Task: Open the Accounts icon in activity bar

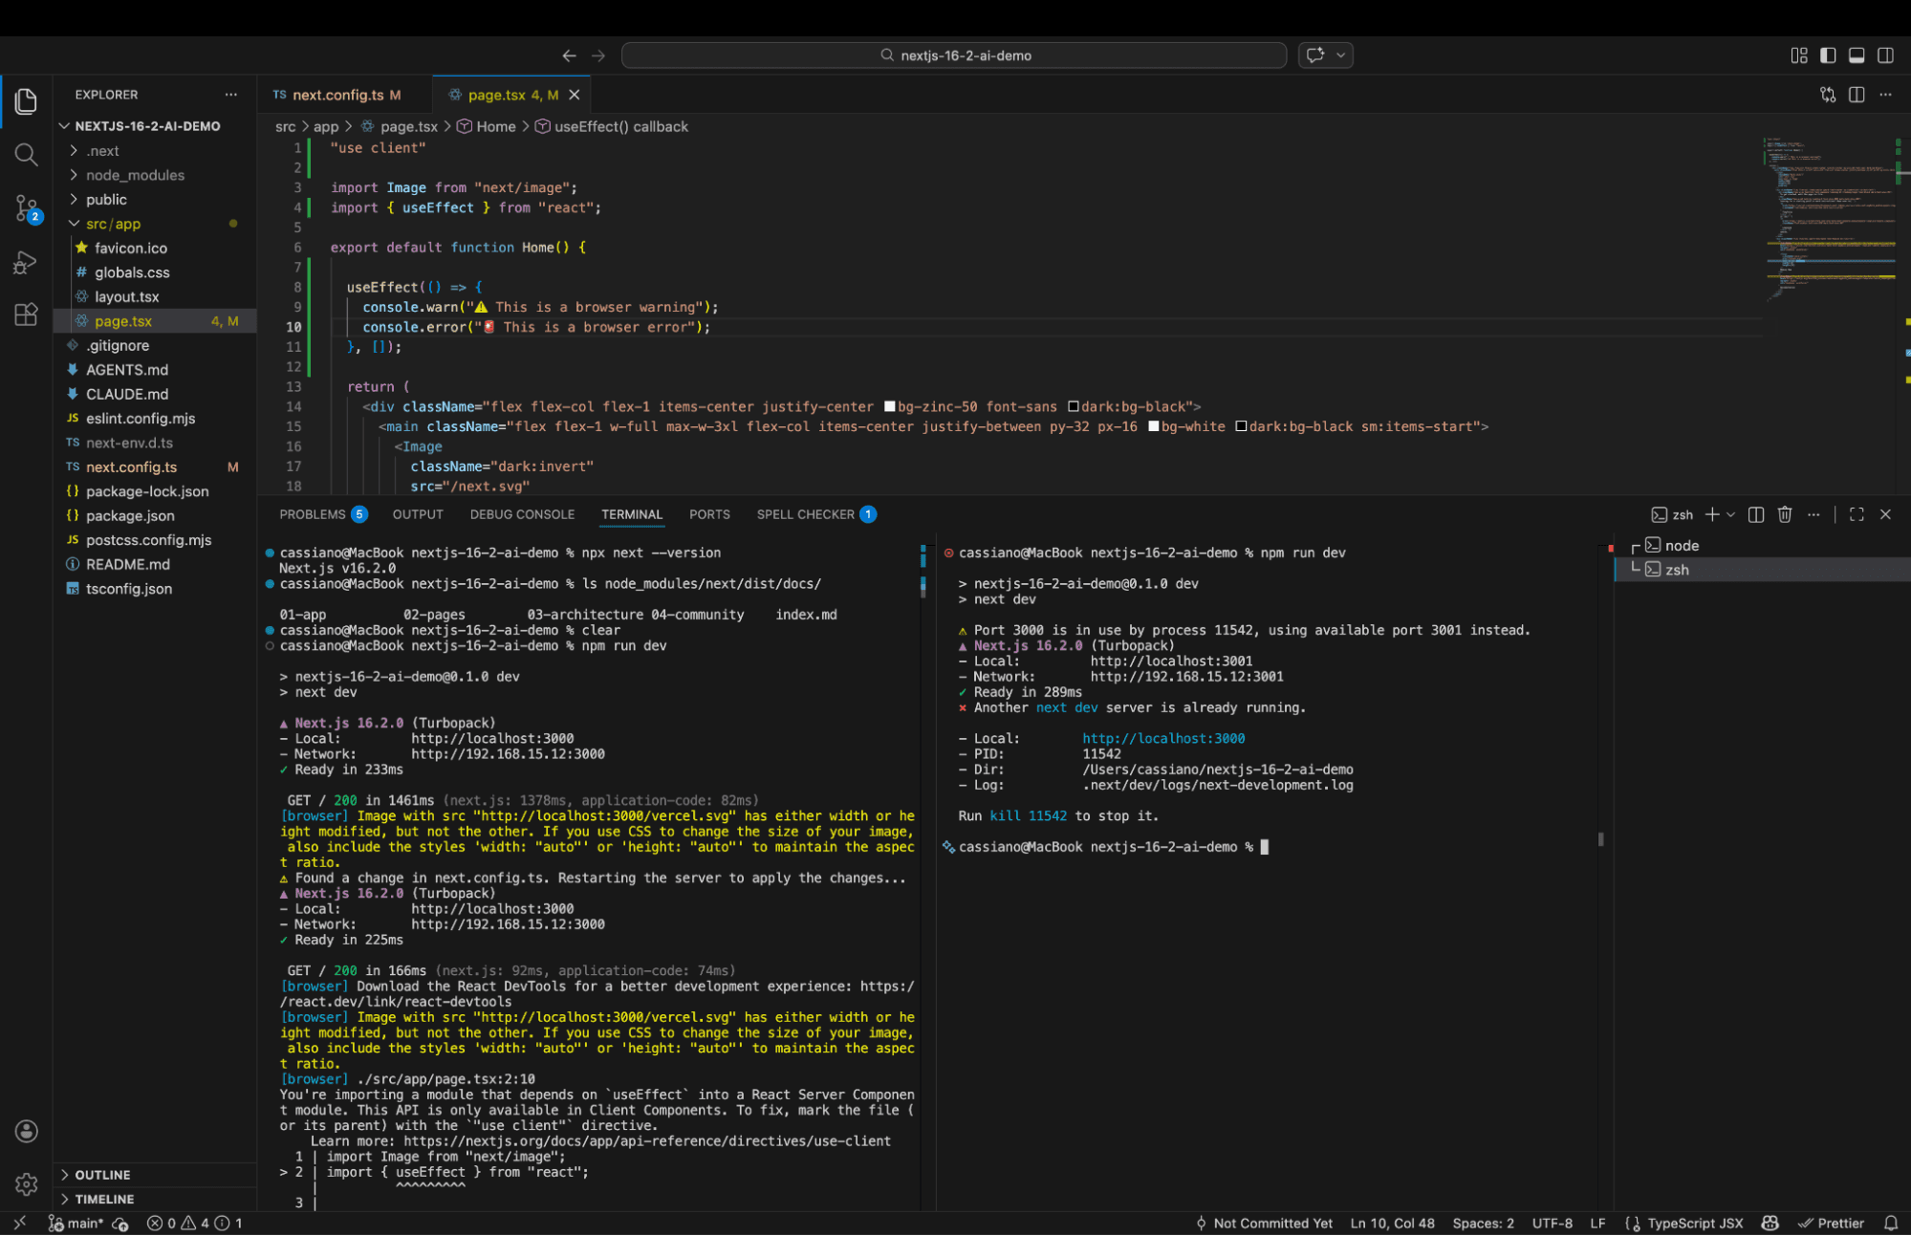Action: click(x=26, y=1131)
